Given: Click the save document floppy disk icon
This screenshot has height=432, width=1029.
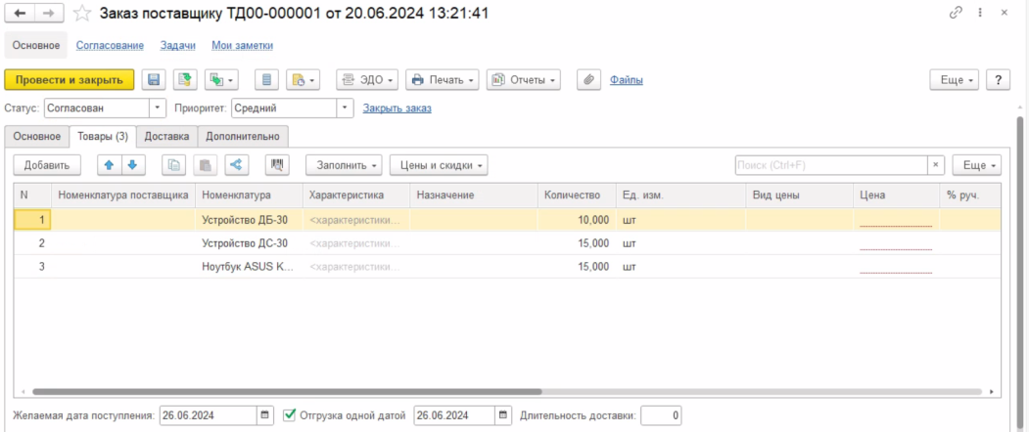Looking at the screenshot, I should pyautogui.click(x=153, y=80).
